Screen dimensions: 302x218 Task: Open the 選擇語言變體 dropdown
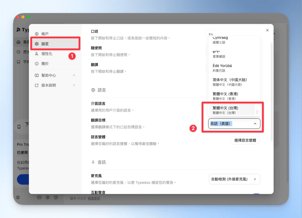click(x=245, y=140)
